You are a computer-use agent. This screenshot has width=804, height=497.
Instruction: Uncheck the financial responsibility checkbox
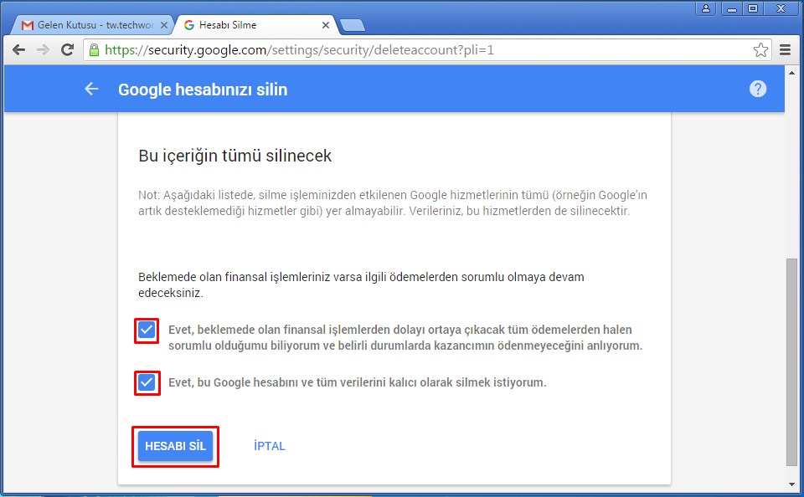147,330
